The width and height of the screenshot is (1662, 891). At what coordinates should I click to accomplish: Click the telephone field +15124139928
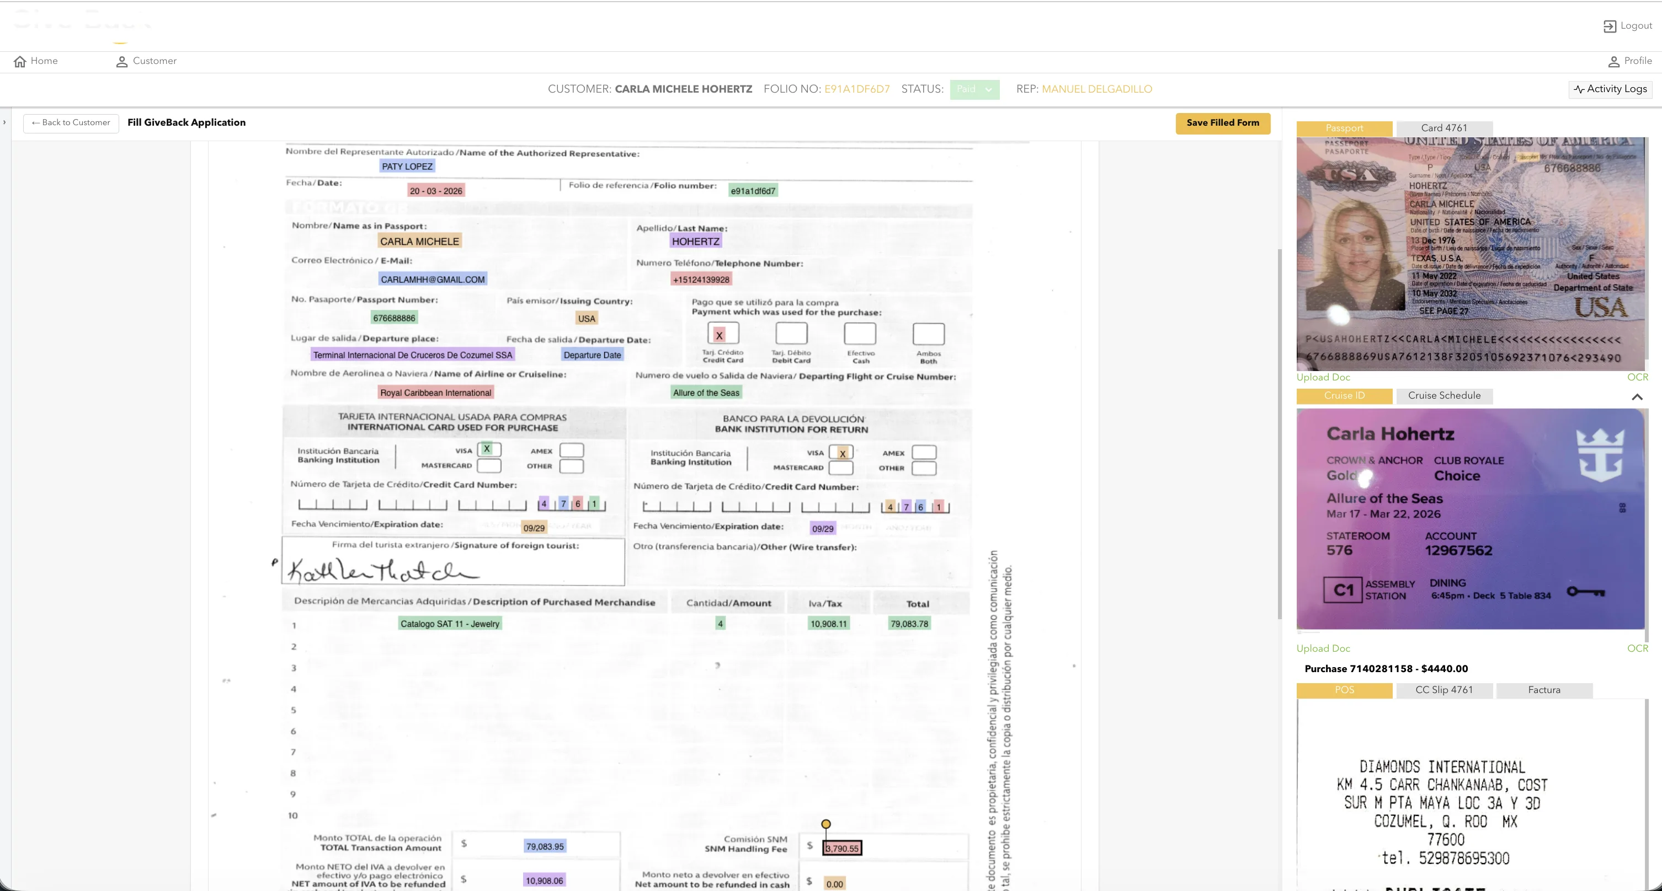coord(701,280)
